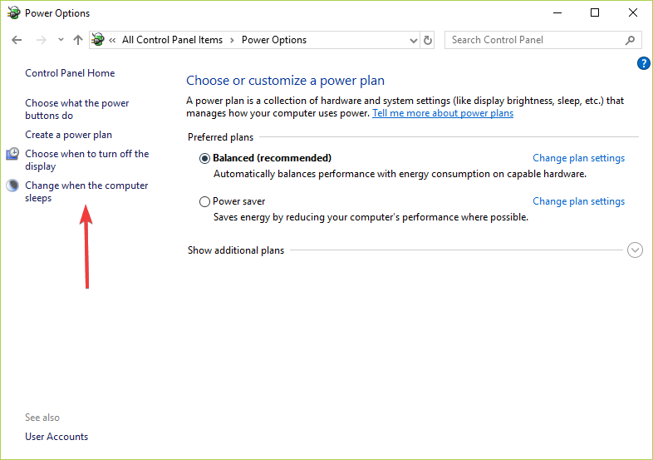Open Control Panel Home
The height and width of the screenshot is (460, 653).
70,73
